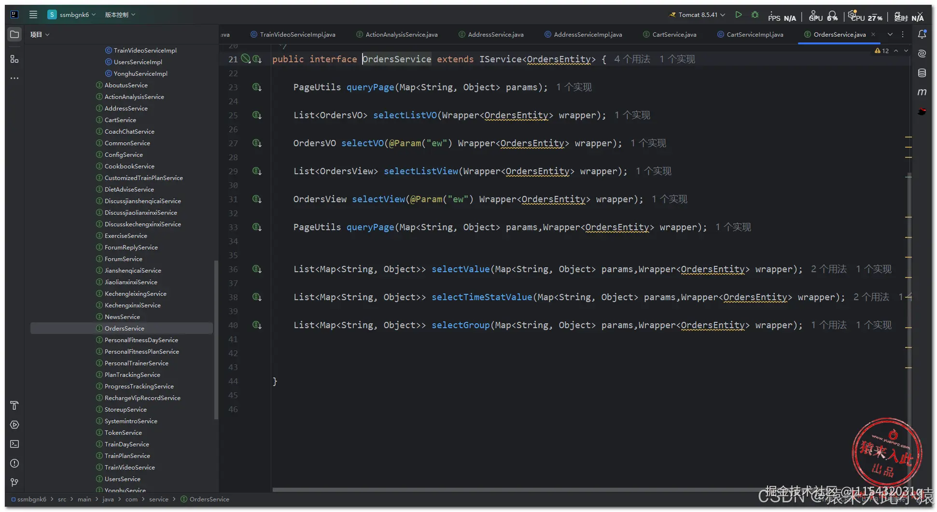Jump to next highlighted problem arrow
Image resolution: width=937 pixels, height=512 pixels.
point(906,51)
